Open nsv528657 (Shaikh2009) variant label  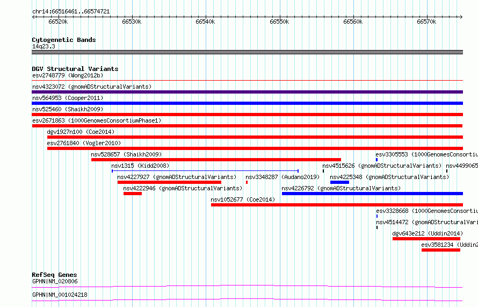127,154
